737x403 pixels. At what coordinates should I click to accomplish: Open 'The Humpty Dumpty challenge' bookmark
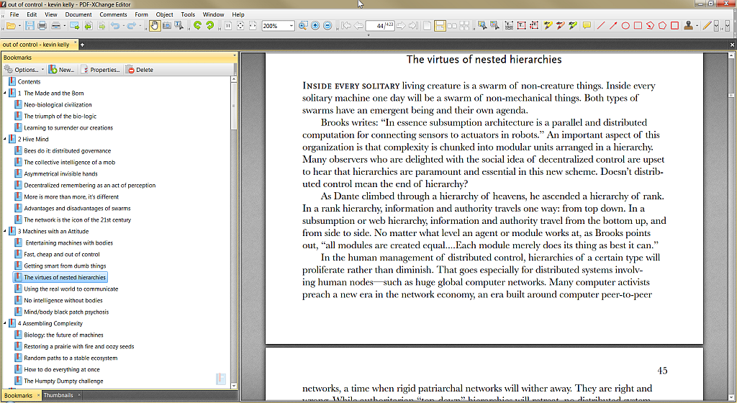coord(63,381)
